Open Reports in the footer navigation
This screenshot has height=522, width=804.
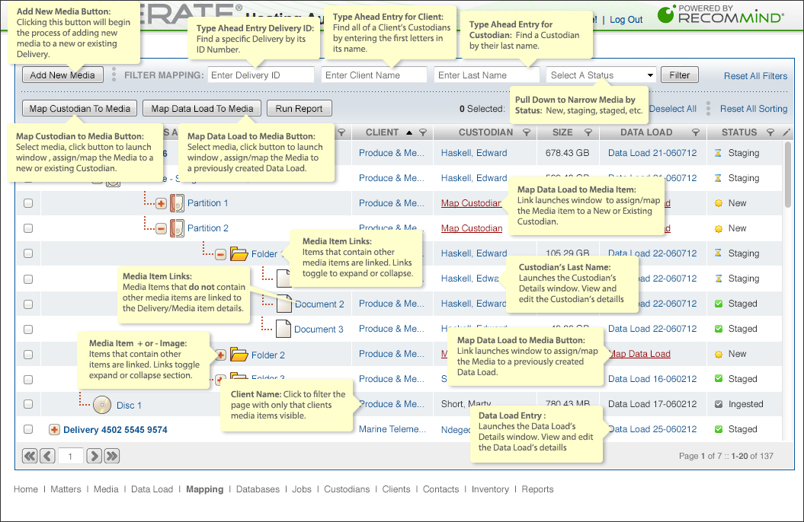pyautogui.click(x=537, y=489)
